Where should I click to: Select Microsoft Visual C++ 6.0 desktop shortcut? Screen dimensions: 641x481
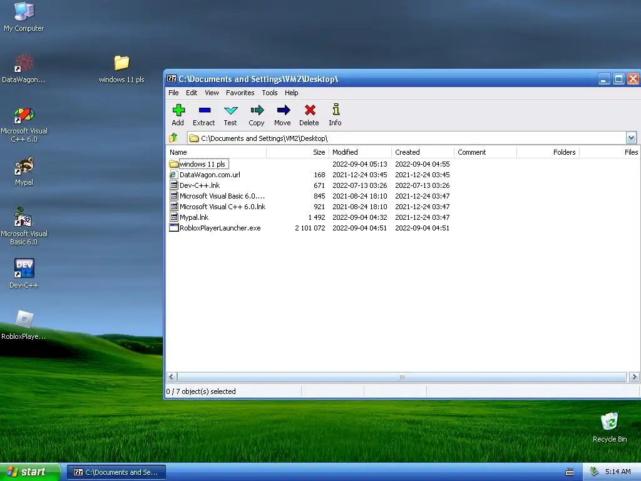point(24,125)
